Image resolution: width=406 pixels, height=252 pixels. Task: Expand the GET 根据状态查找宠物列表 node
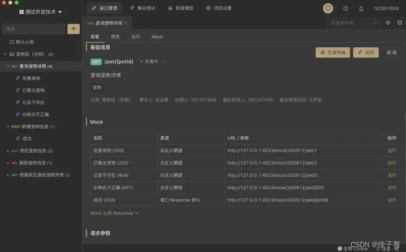pyautogui.click(x=8, y=175)
